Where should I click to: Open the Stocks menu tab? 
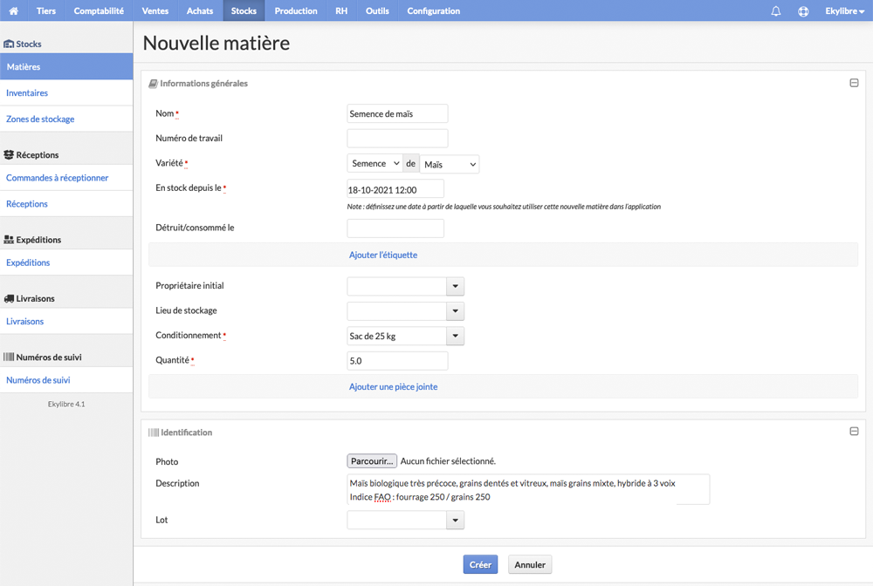tap(244, 10)
